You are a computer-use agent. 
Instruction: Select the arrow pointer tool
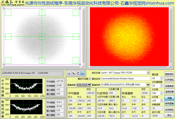click(x=73, y=73)
